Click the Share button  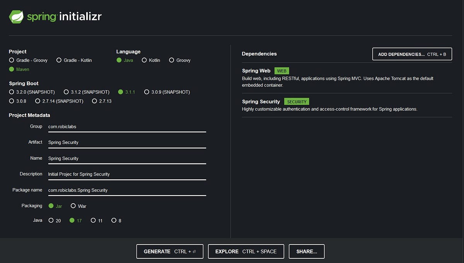307,251
